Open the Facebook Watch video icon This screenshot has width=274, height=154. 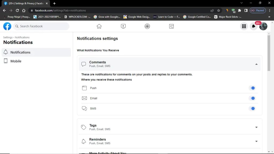point(123,26)
